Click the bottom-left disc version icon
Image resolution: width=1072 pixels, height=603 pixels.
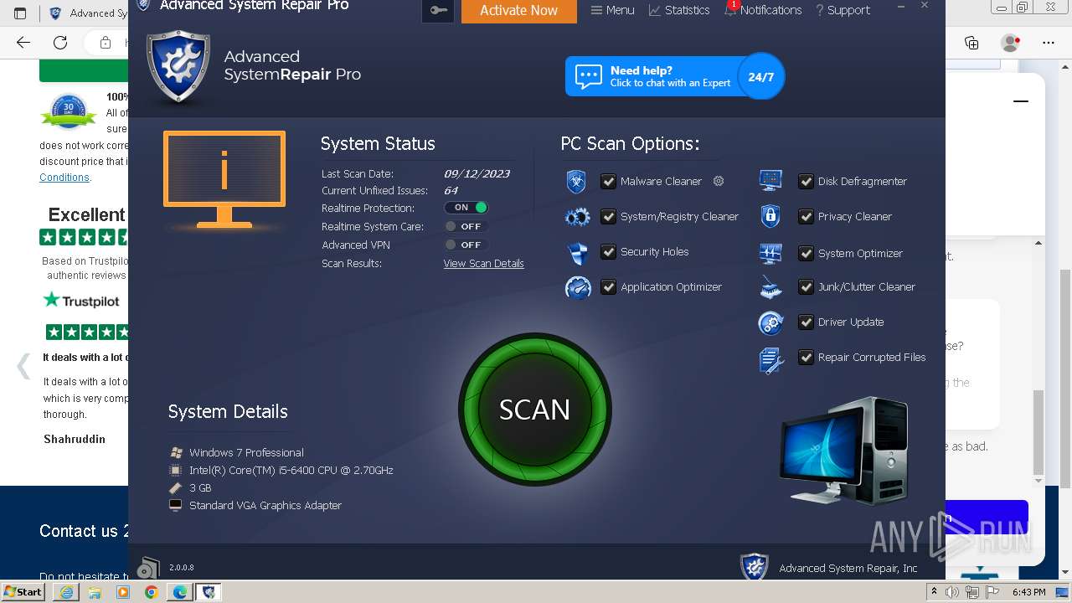point(148,568)
